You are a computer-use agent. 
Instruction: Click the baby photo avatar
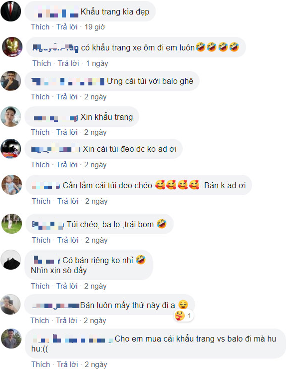click(x=11, y=185)
